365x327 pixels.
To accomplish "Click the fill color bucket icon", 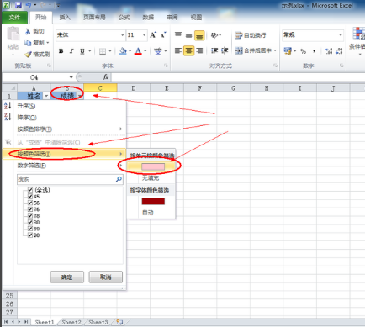I will tap(123, 51).
